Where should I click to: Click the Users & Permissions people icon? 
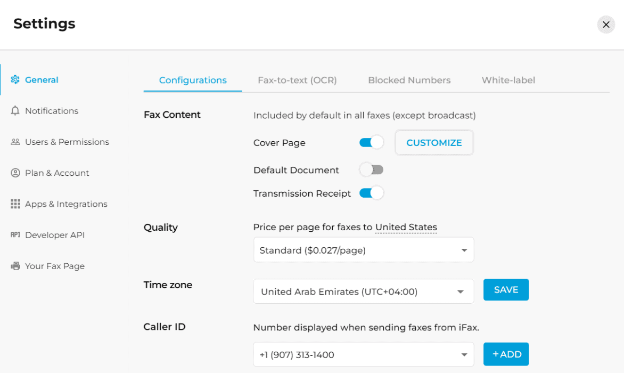pos(15,142)
